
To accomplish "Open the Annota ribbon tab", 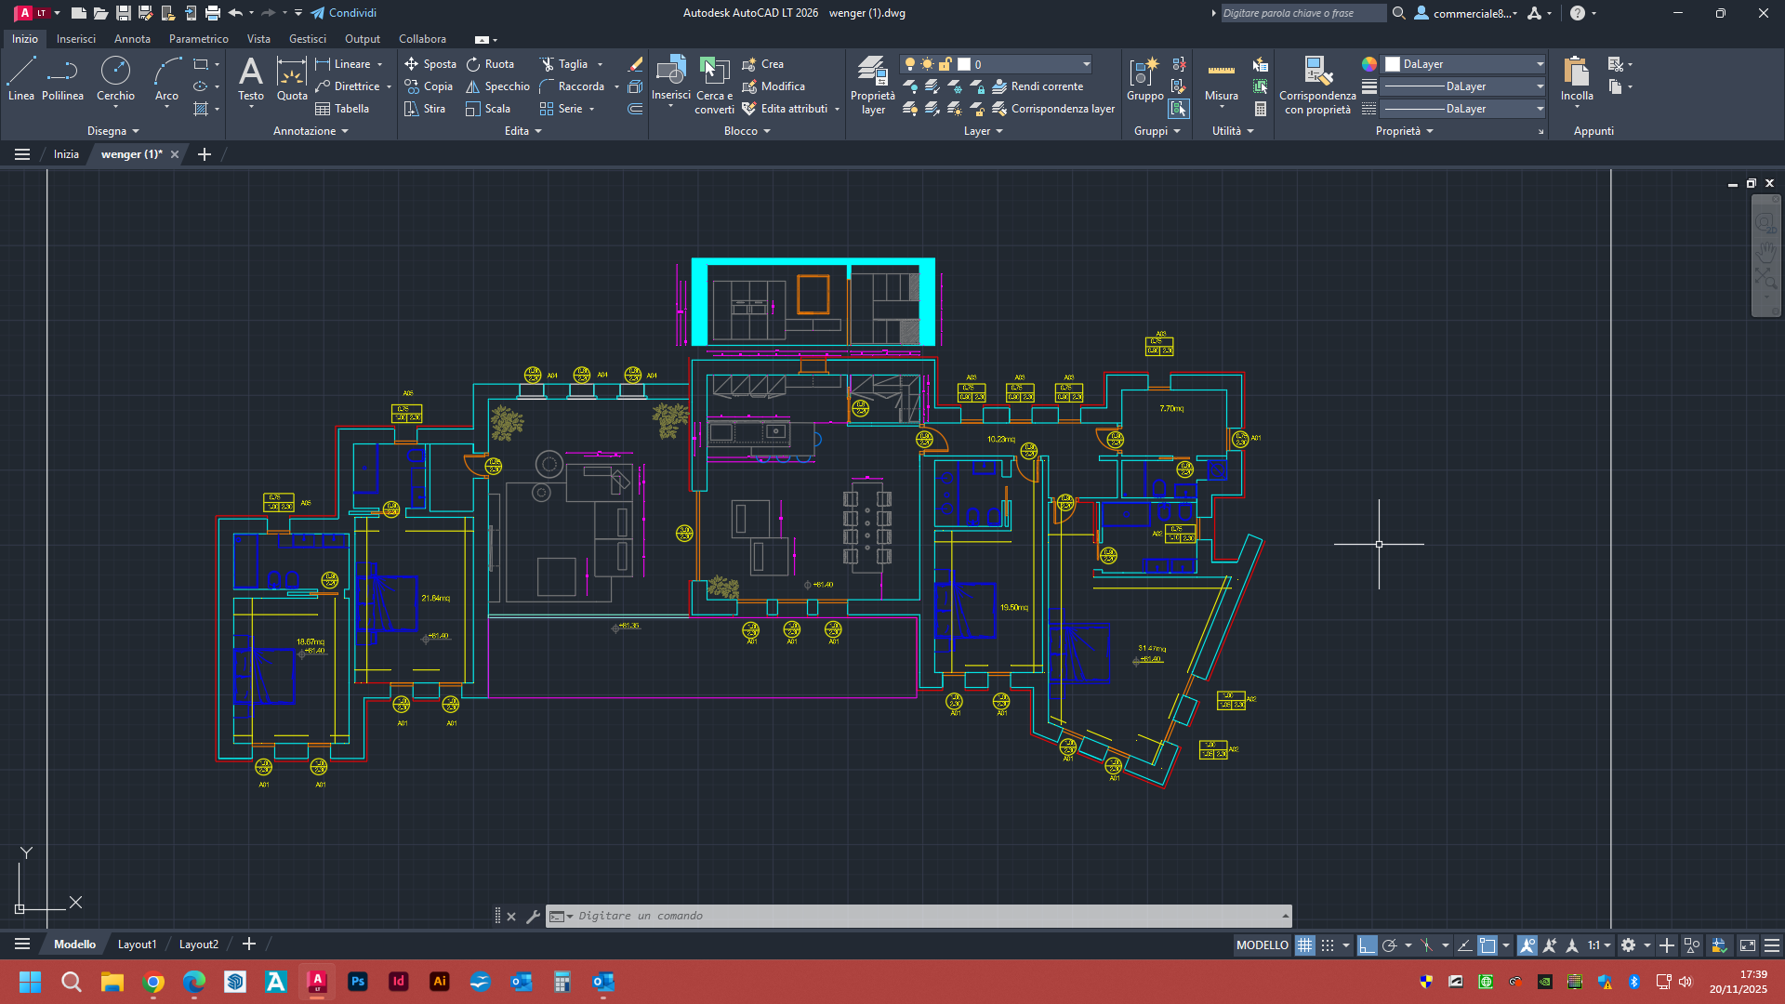I will 132,39.
